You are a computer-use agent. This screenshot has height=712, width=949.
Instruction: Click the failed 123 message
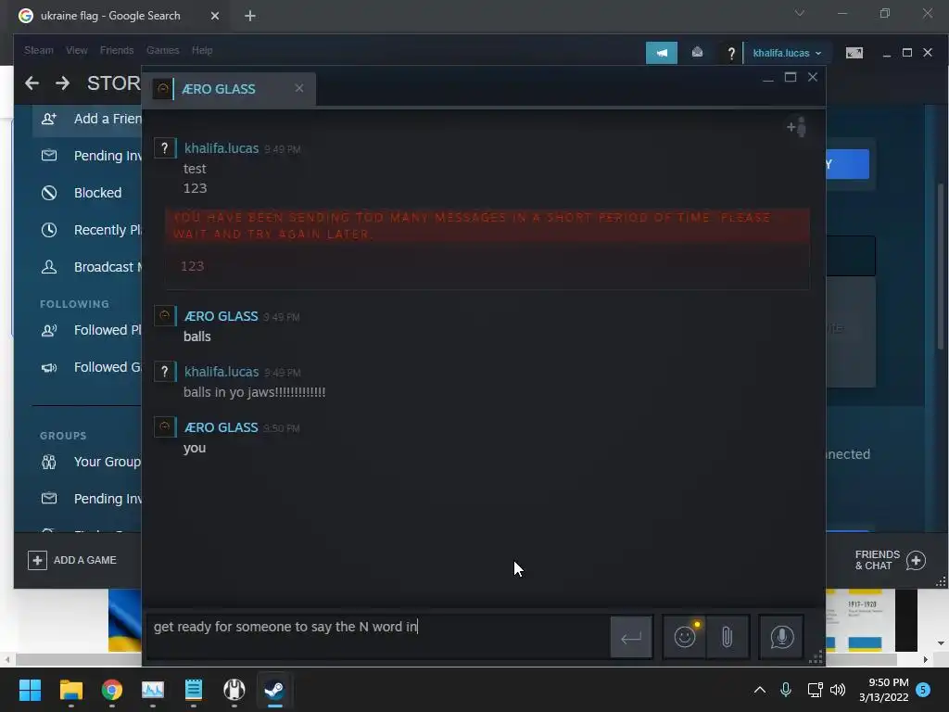(193, 266)
